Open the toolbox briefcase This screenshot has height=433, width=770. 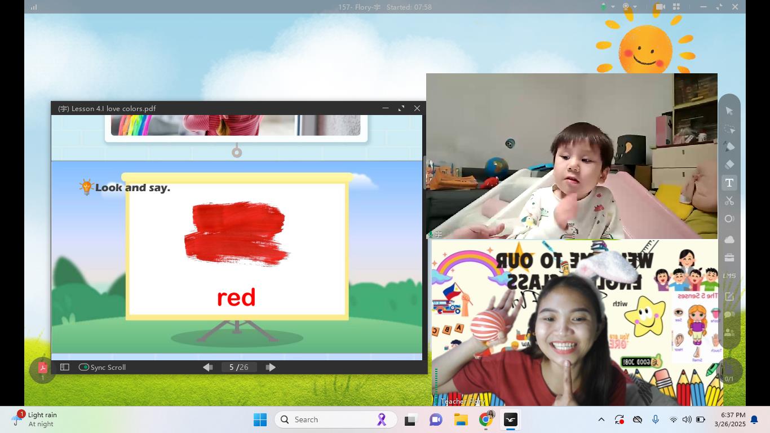pyautogui.click(x=729, y=258)
